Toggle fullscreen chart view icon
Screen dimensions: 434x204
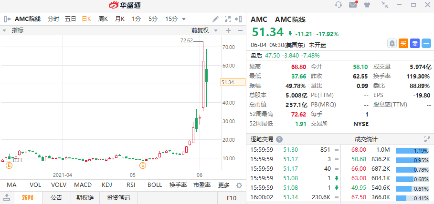pos(228,19)
